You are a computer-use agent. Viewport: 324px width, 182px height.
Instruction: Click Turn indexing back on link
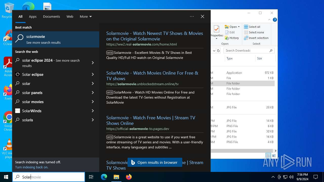[x=32, y=167]
